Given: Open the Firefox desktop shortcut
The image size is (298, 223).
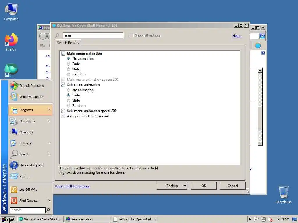Looking at the screenshot, I should point(11,42).
